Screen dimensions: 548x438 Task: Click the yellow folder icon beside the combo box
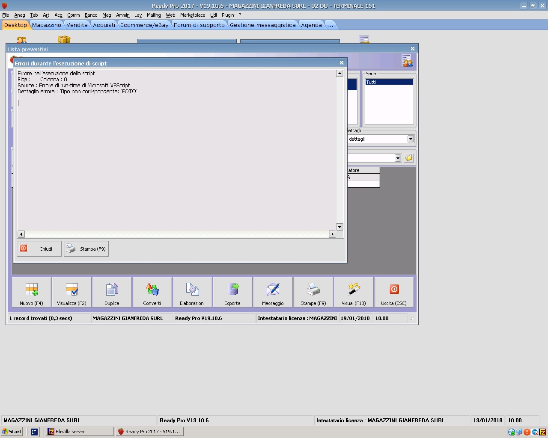[x=409, y=158]
